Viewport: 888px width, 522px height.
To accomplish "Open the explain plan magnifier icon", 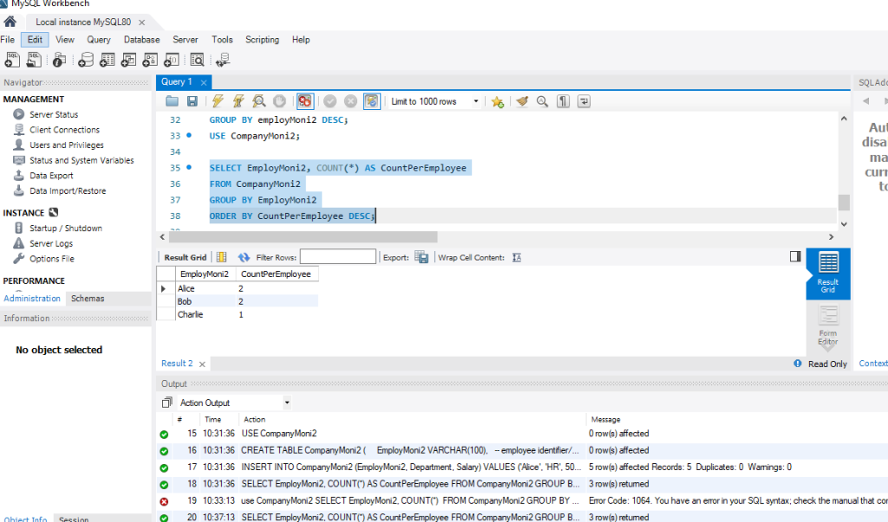I will coord(258,101).
